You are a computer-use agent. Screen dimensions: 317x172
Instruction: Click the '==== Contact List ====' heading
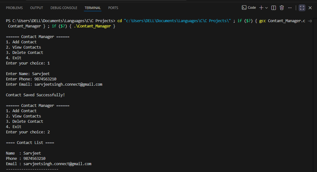point(30,142)
